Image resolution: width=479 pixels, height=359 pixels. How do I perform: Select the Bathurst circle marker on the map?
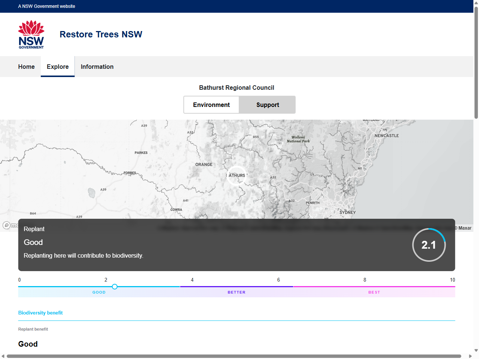click(237, 175)
